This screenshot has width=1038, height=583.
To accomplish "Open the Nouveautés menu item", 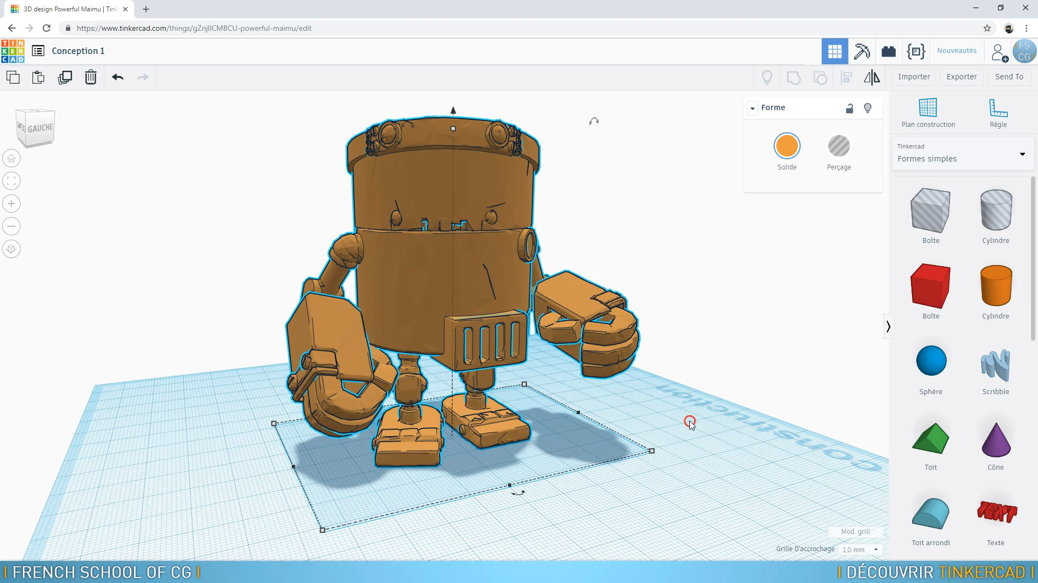I will tap(956, 51).
